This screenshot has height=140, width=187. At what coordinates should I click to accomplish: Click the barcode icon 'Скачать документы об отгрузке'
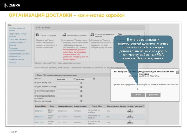point(92,35)
